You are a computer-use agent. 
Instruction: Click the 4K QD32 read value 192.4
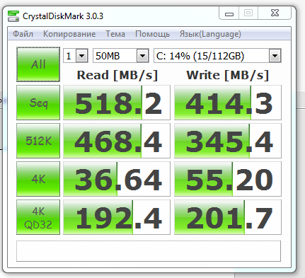coord(117,217)
